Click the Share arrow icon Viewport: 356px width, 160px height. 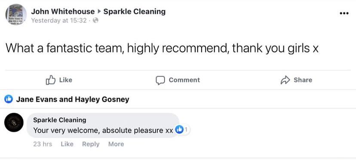pyautogui.click(x=285, y=80)
